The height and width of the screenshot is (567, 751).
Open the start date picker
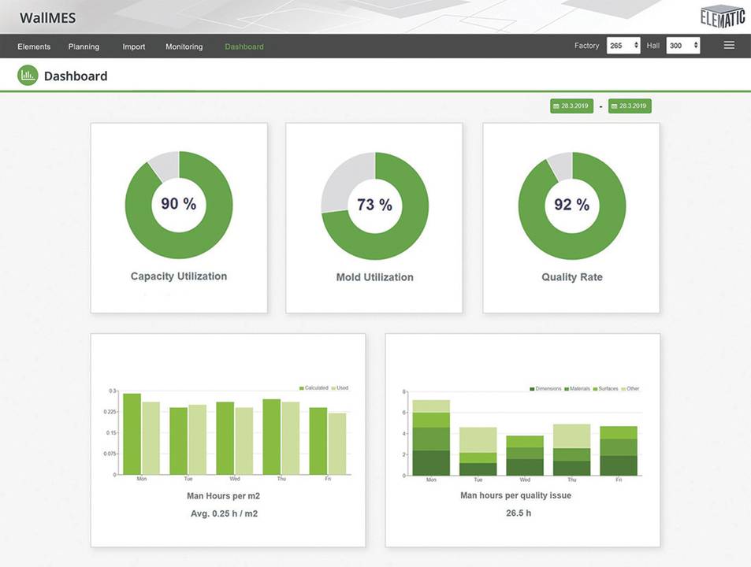pyautogui.click(x=571, y=106)
